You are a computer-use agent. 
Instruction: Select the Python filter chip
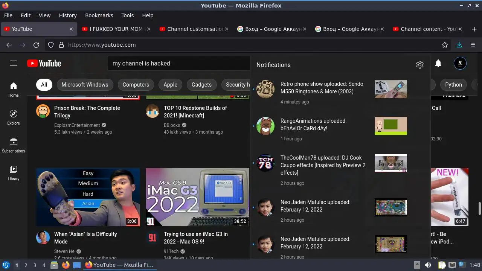tap(453, 85)
